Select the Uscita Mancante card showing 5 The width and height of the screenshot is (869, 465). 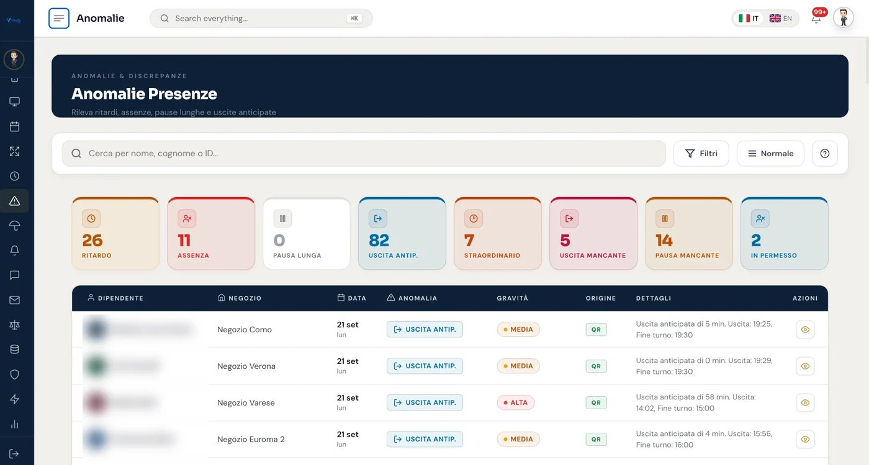[593, 234]
